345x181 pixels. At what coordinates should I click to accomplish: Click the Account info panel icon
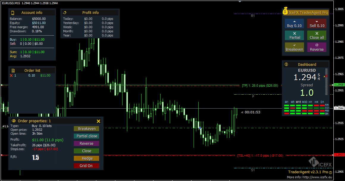(12, 12)
